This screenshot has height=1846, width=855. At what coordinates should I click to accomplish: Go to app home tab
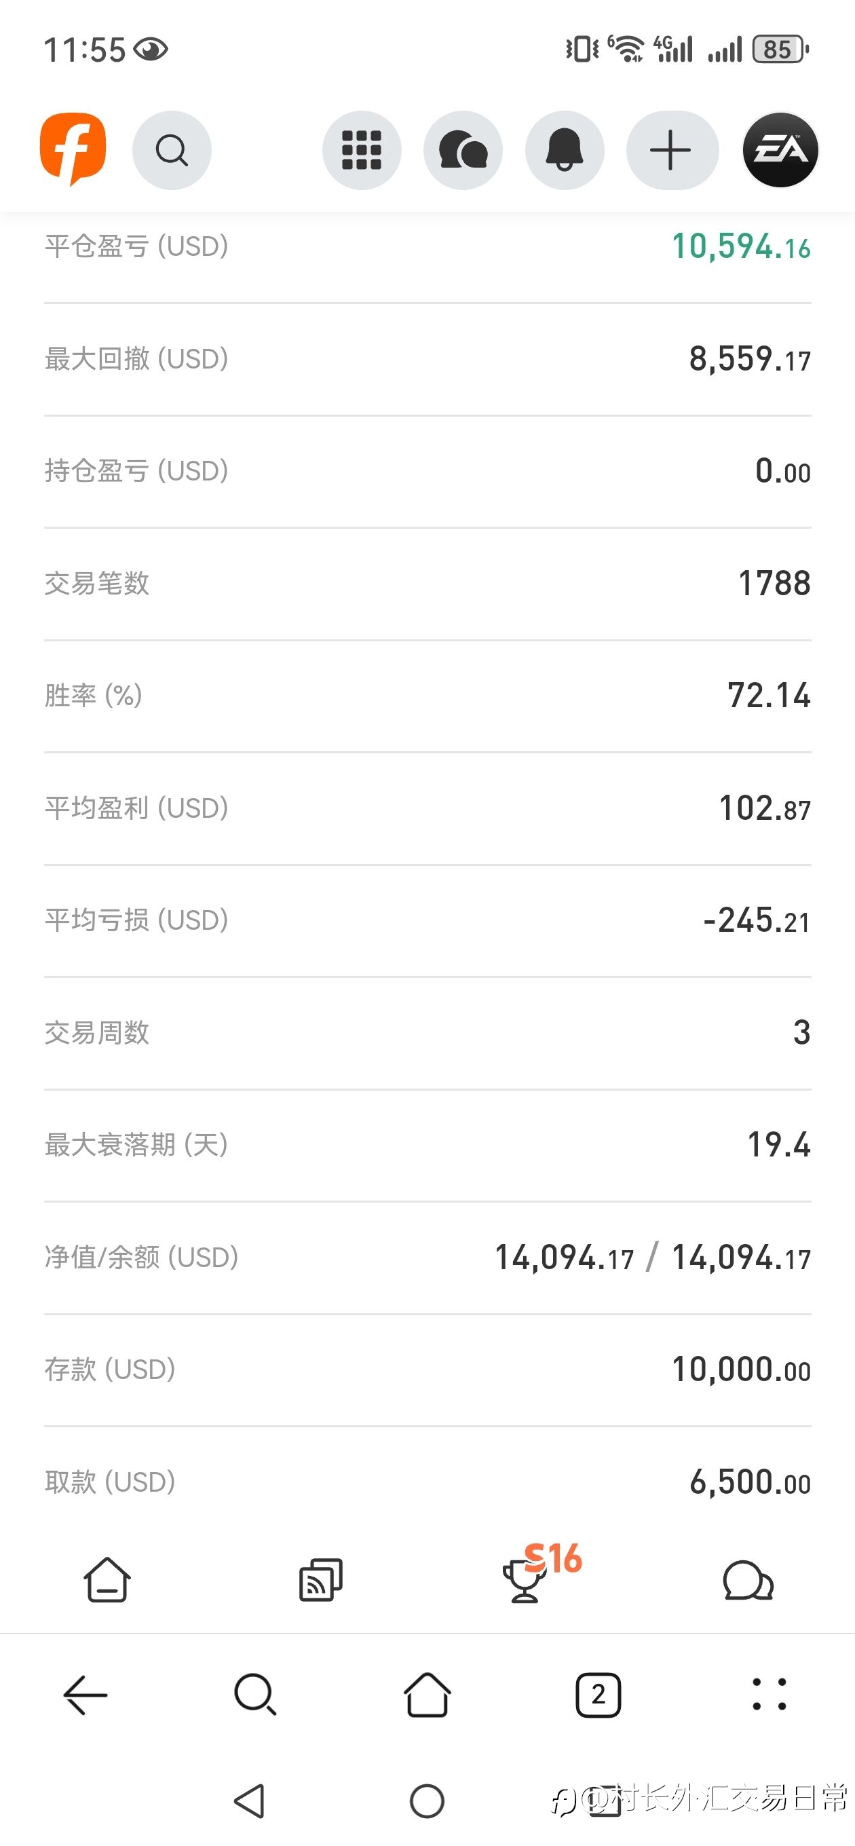point(107,1579)
